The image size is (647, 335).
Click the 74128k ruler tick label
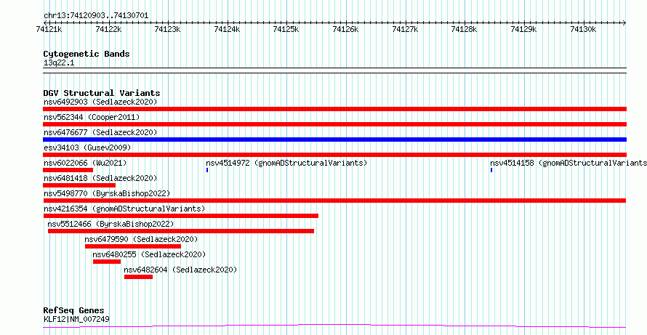465,29
